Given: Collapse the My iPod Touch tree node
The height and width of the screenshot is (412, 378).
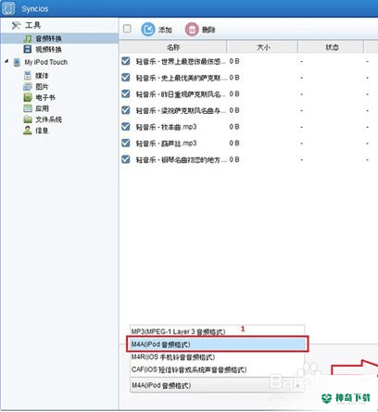Looking at the screenshot, I should coord(6,62).
